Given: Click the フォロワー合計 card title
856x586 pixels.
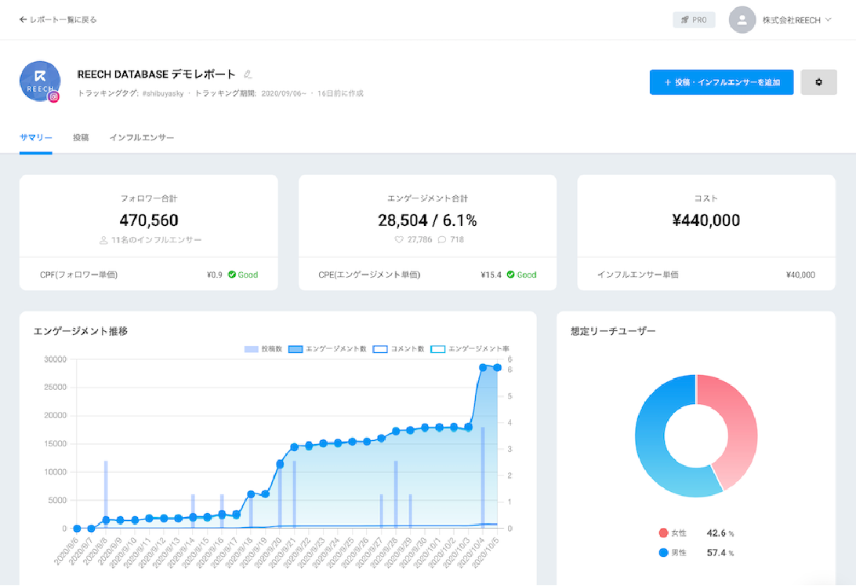Looking at the screenshot, I should pos(149,198).
